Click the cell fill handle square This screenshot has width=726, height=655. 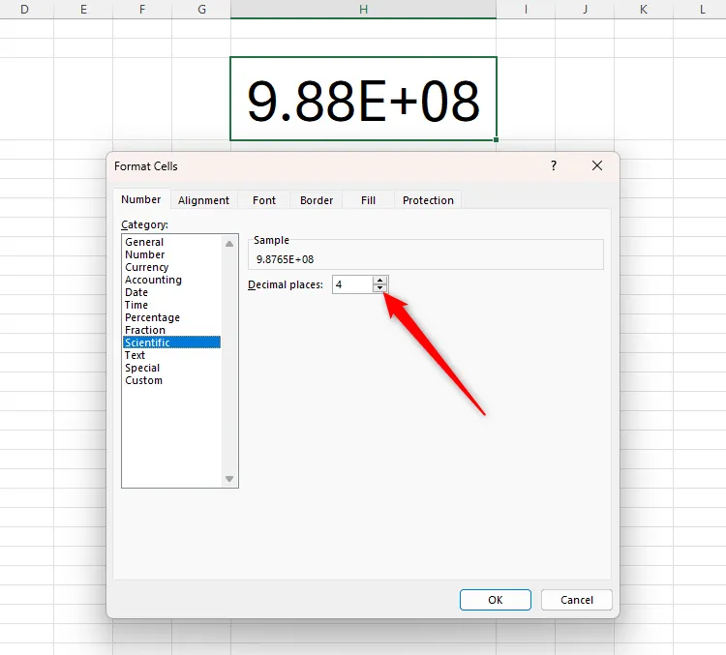tap(496, 139)
